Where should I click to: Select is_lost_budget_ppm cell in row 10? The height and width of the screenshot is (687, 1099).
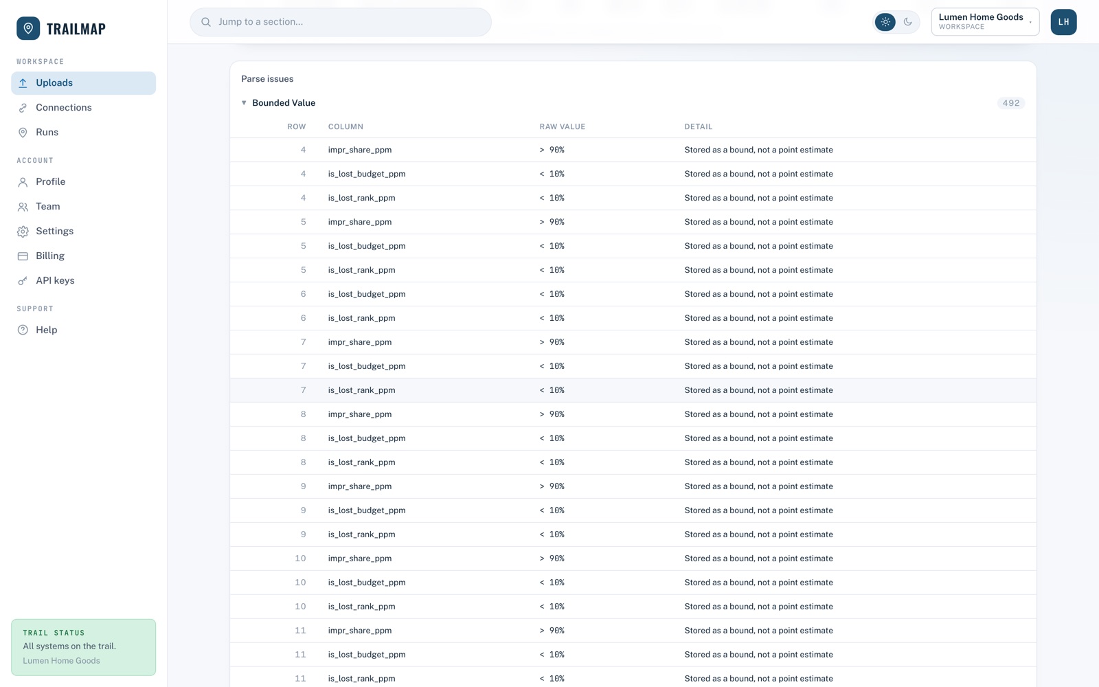click(x=367, y=583)
